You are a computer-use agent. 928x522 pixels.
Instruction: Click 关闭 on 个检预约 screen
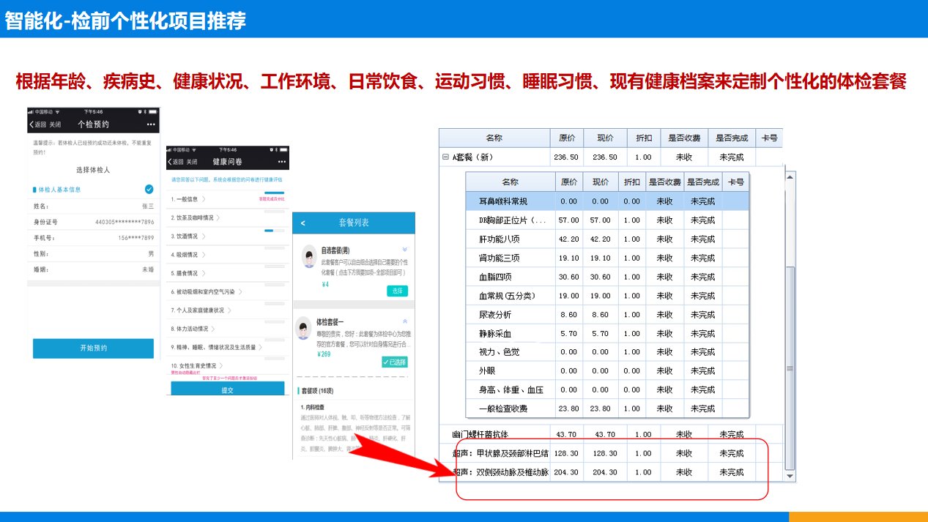click(56, 125)
